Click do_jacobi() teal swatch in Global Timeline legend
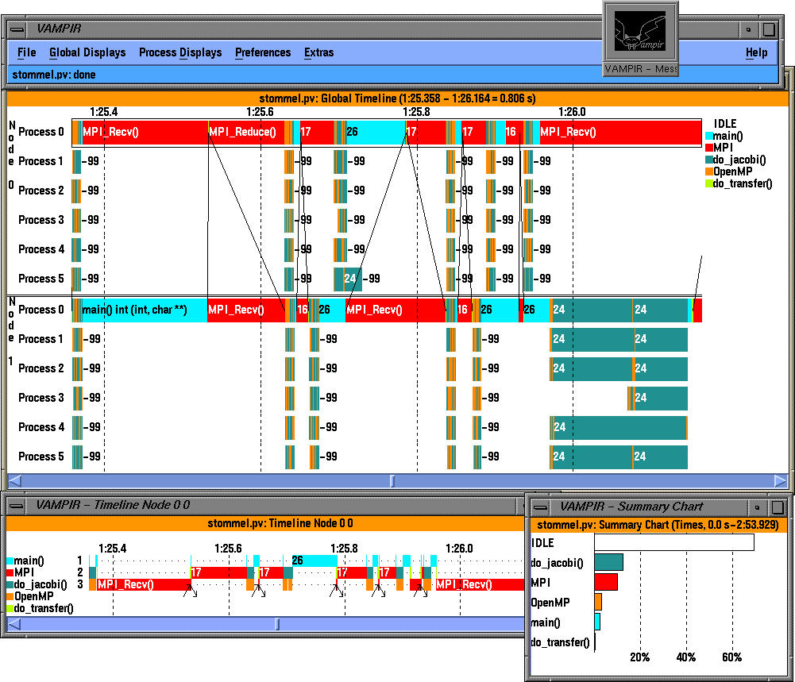Screen dimensions: 795x682 708,160
